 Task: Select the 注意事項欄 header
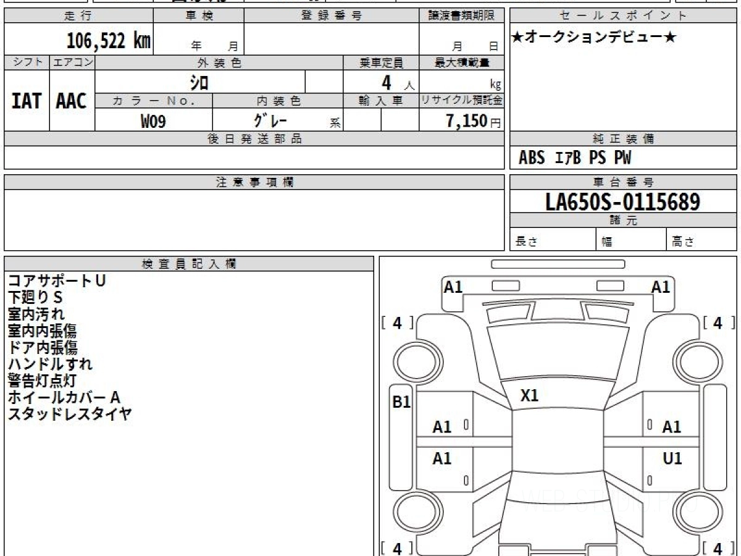click(254, 182)
